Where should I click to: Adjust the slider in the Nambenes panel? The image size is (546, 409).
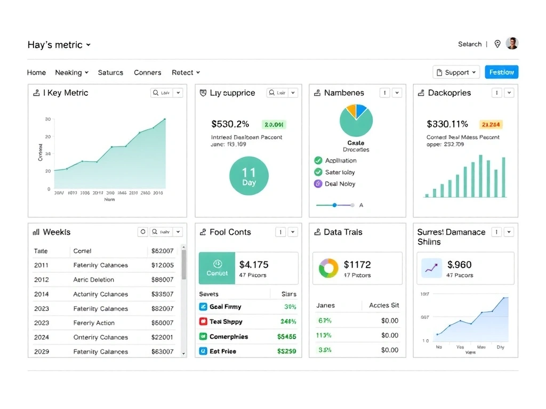tap(335, 204)
